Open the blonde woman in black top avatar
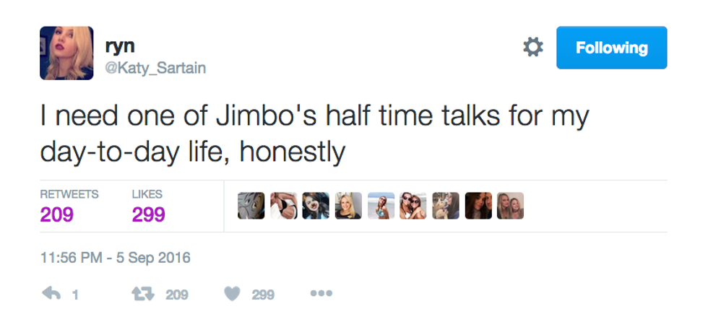This screenshot has height=327, width=708. click(348, 206)
